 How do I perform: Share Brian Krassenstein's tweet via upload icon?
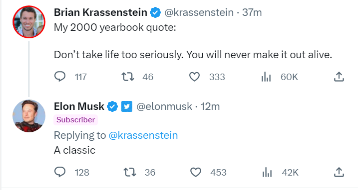(339, 77)
